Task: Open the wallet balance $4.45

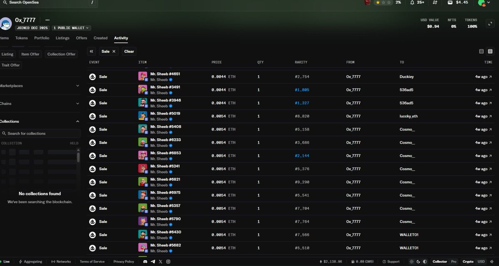Action: tap(457, 2)
